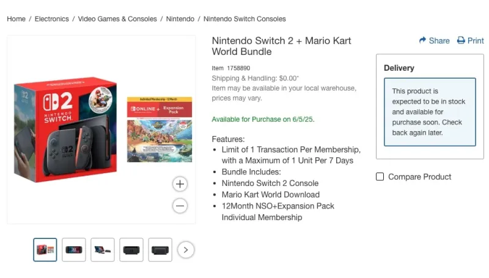
Task: Select the first bundle box thumbnail
Action: (x=45, y=249)
